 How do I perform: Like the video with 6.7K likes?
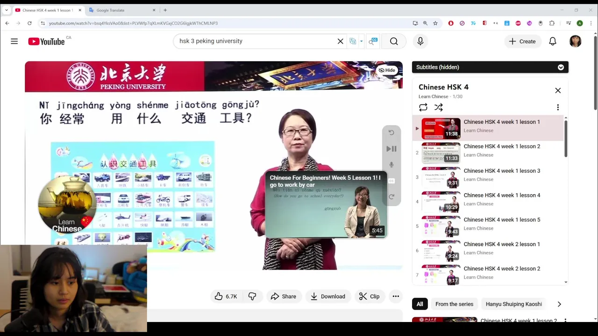point(226,296)
